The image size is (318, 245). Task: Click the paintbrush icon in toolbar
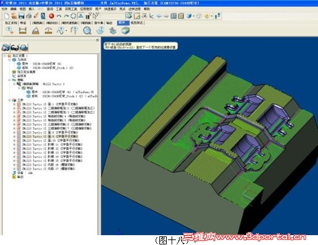[x=36, y=16]
